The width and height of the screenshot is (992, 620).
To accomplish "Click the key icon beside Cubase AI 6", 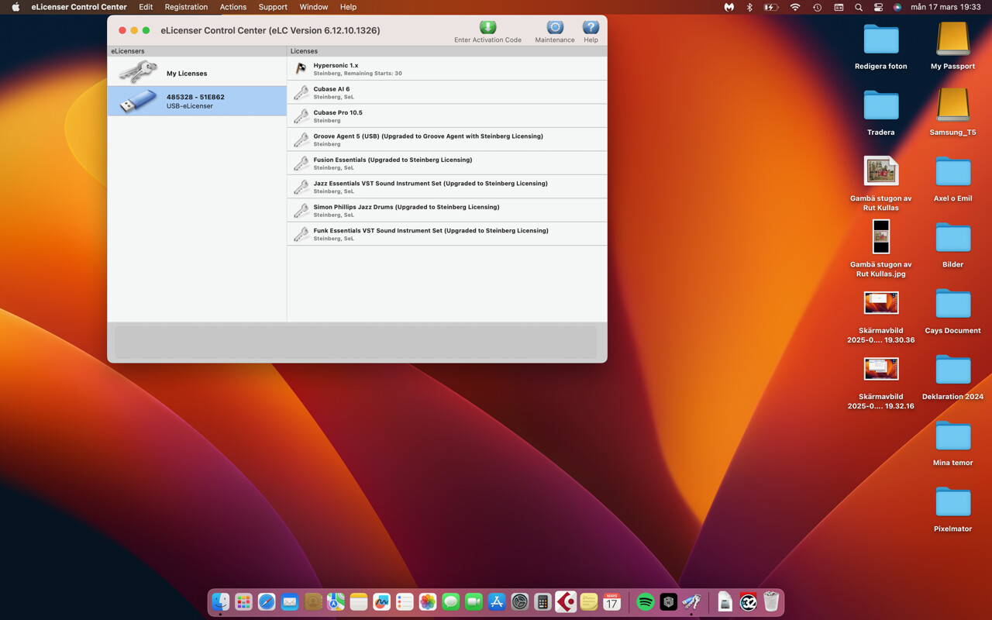I will (x=301, y=92).
